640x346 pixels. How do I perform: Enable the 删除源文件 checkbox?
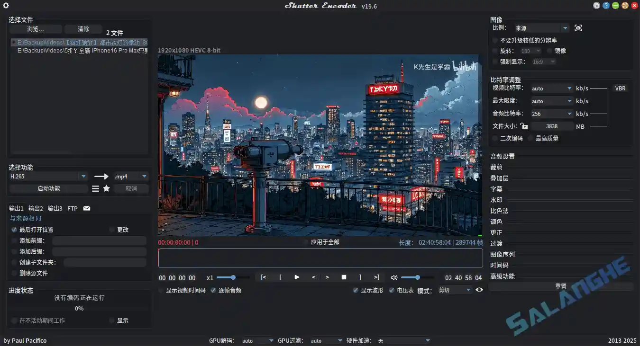click(14, 273)
